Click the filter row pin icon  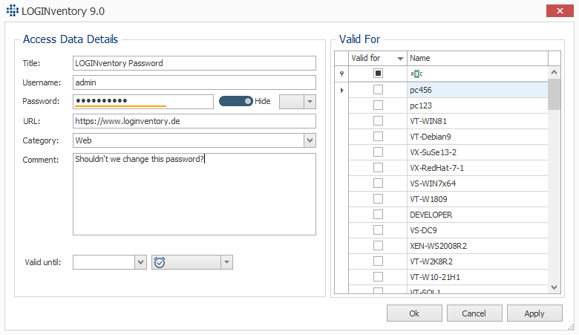pos(341,74)
